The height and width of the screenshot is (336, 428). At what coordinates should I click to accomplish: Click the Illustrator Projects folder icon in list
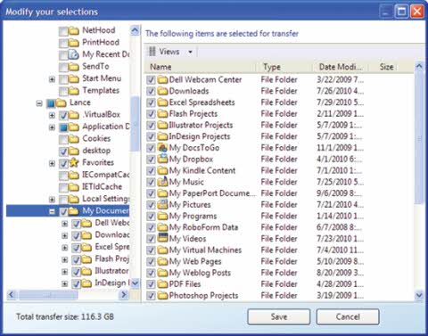(162, 125)
